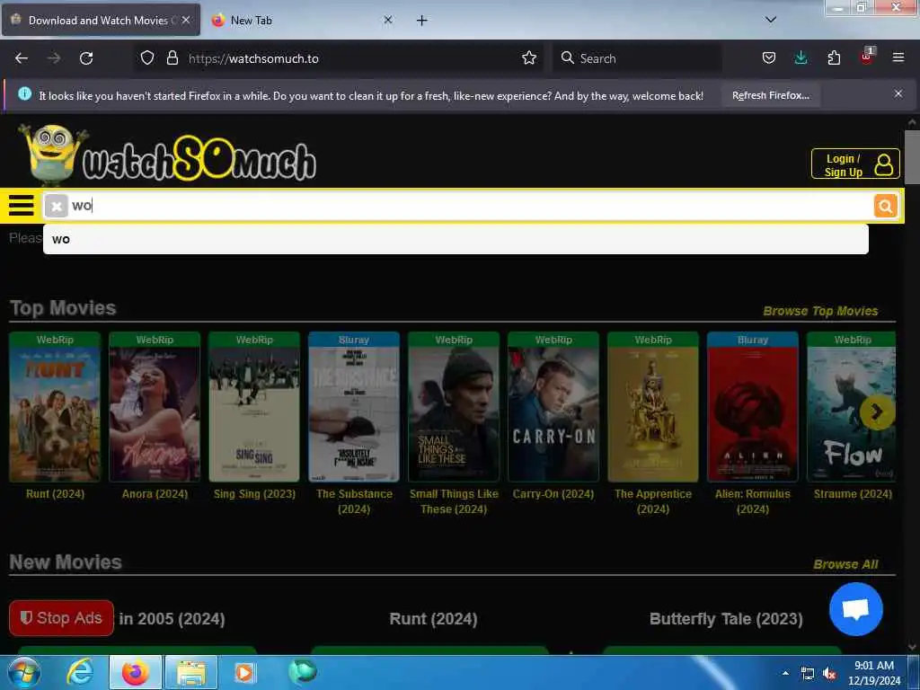Open File Explorer from the taskbar
The width and height of the screenshot is (920, 690).
click(x=191, y=672)
